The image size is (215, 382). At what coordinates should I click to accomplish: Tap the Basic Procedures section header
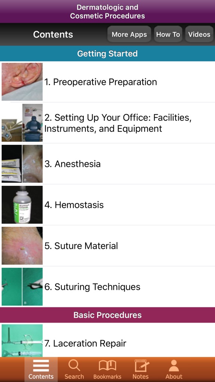[x=107, y=315]
